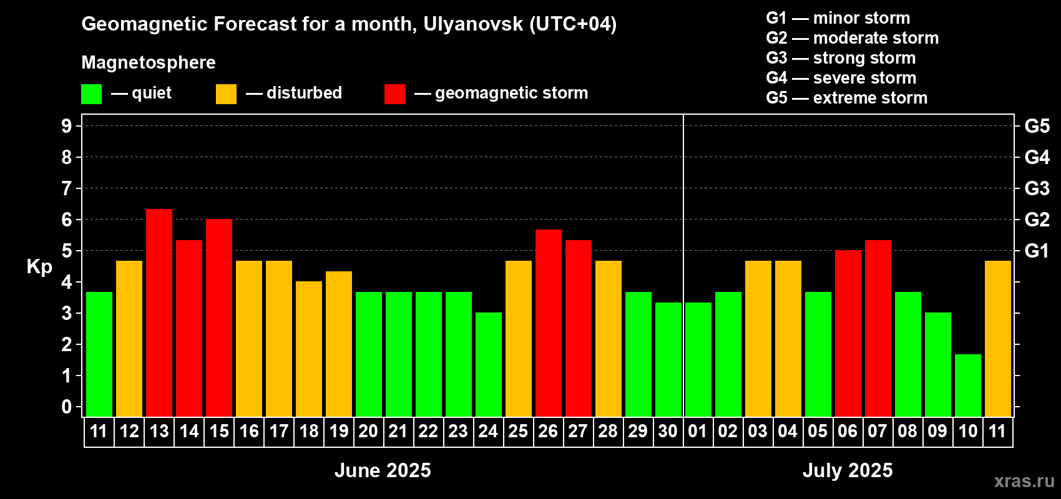
Task: Click date label 09 in July
Action: coord(937,432)
